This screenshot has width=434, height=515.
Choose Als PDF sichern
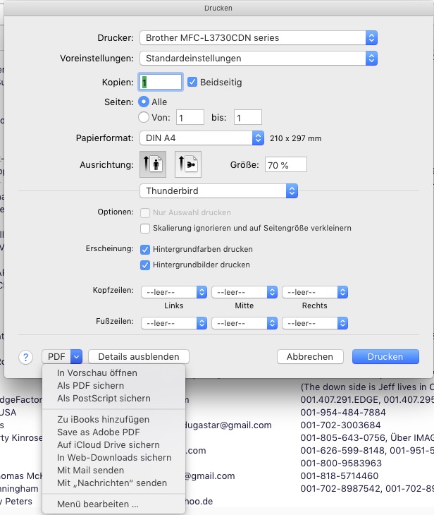[x=114, y=386]
